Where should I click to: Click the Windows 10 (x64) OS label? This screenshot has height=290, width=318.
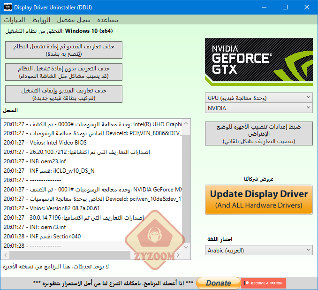click(x=89, y=31)
